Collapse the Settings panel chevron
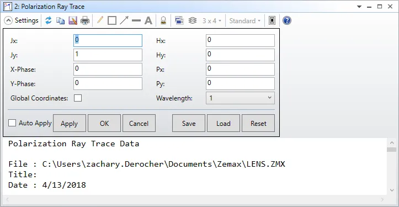The width and height of the screenshot is (399, 207). click(8, 20)
